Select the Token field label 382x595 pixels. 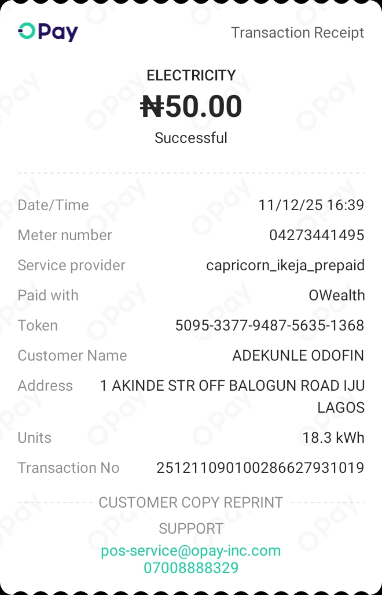(x=38, y=325)
